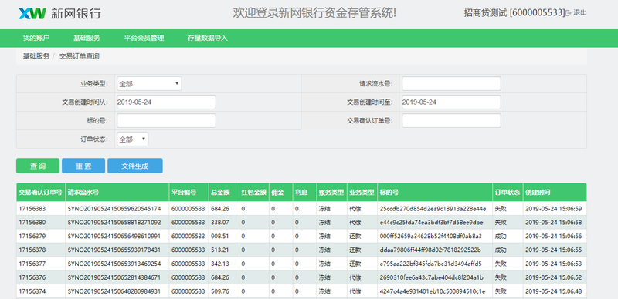Viewport: 618px width, 299px height.
Task: Click the amount 908.51
Action: pyautogui.click(x=219, y=236)
